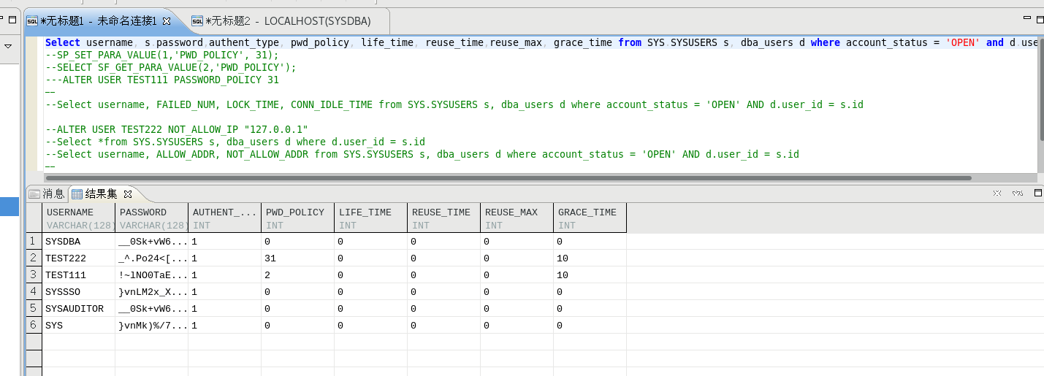Click the SYSAUDITOR username cell
Image resolution: width=1044 pixels, height=376 pixels.
(x=75, y=309)
